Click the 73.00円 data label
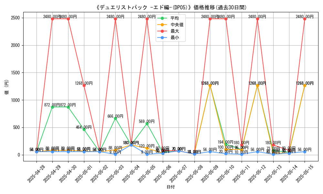 click(273, 148)
